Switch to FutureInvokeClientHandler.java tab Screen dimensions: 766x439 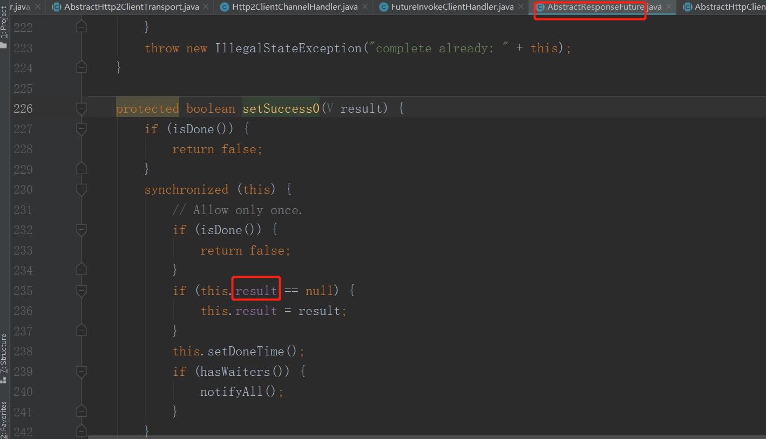click(452, 7)
